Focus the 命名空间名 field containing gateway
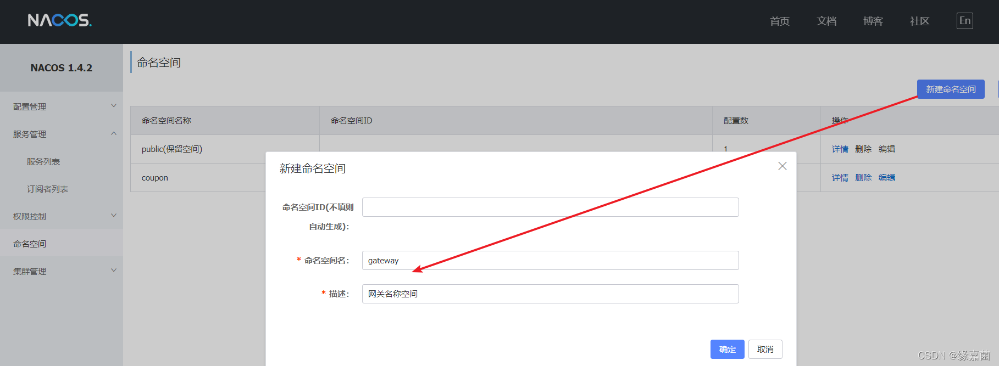The height and width of the screenshot is (366, 999). coord(551,260)
